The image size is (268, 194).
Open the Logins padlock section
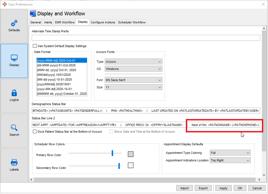(14, 96)
